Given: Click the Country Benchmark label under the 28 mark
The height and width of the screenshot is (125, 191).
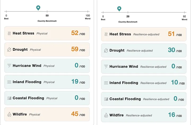Looking at the screenshot, I should click(x=128, y=22).
